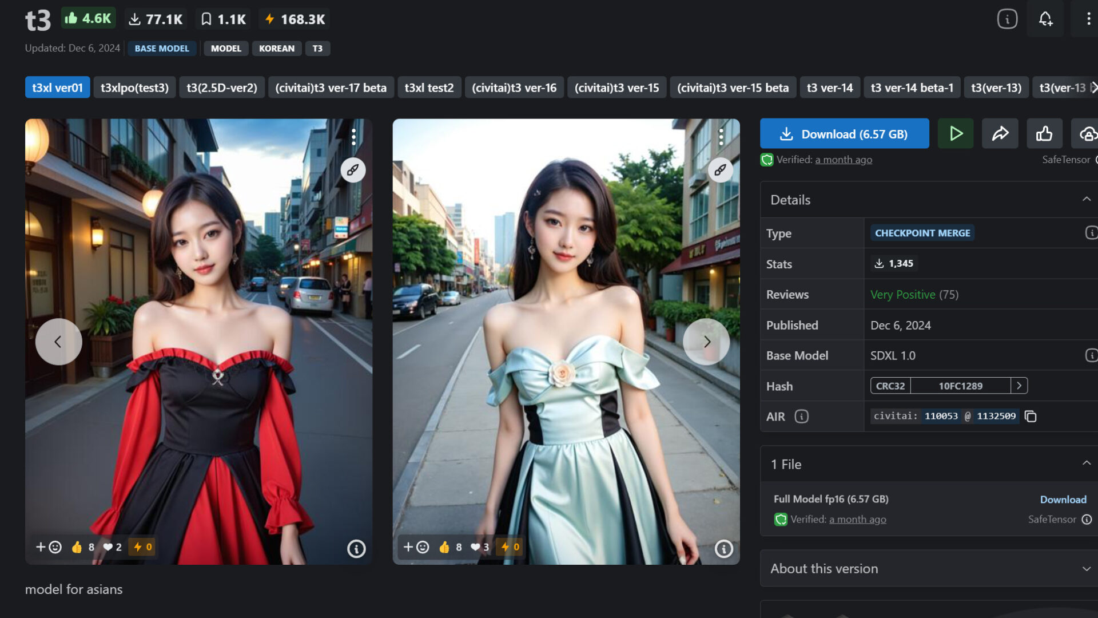The height and width of the screenshot is (618, 1098).
Task: Add emoji reaction on second image
Action: [x=416, y=547]
